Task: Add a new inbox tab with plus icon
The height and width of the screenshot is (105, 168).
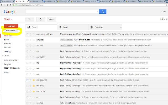Action: (x=121, y=27)
